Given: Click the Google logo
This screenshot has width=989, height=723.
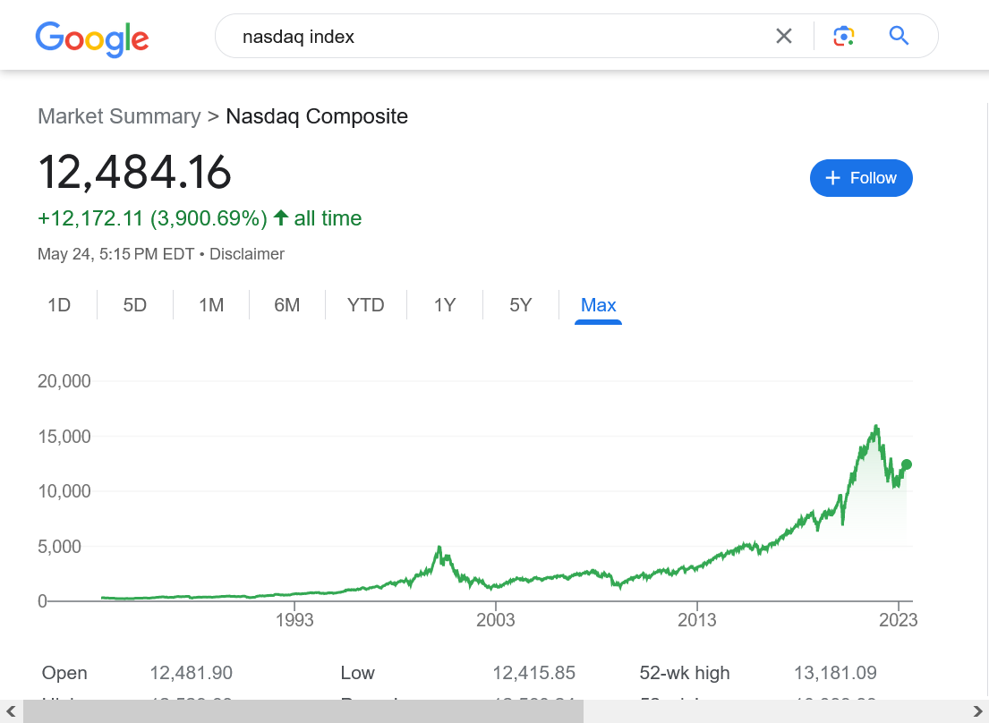Looking at the screenshot, I should (x=92, y=38).
